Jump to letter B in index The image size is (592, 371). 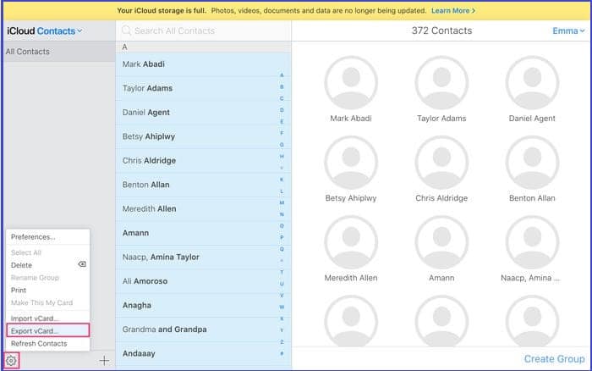(282, 87)
